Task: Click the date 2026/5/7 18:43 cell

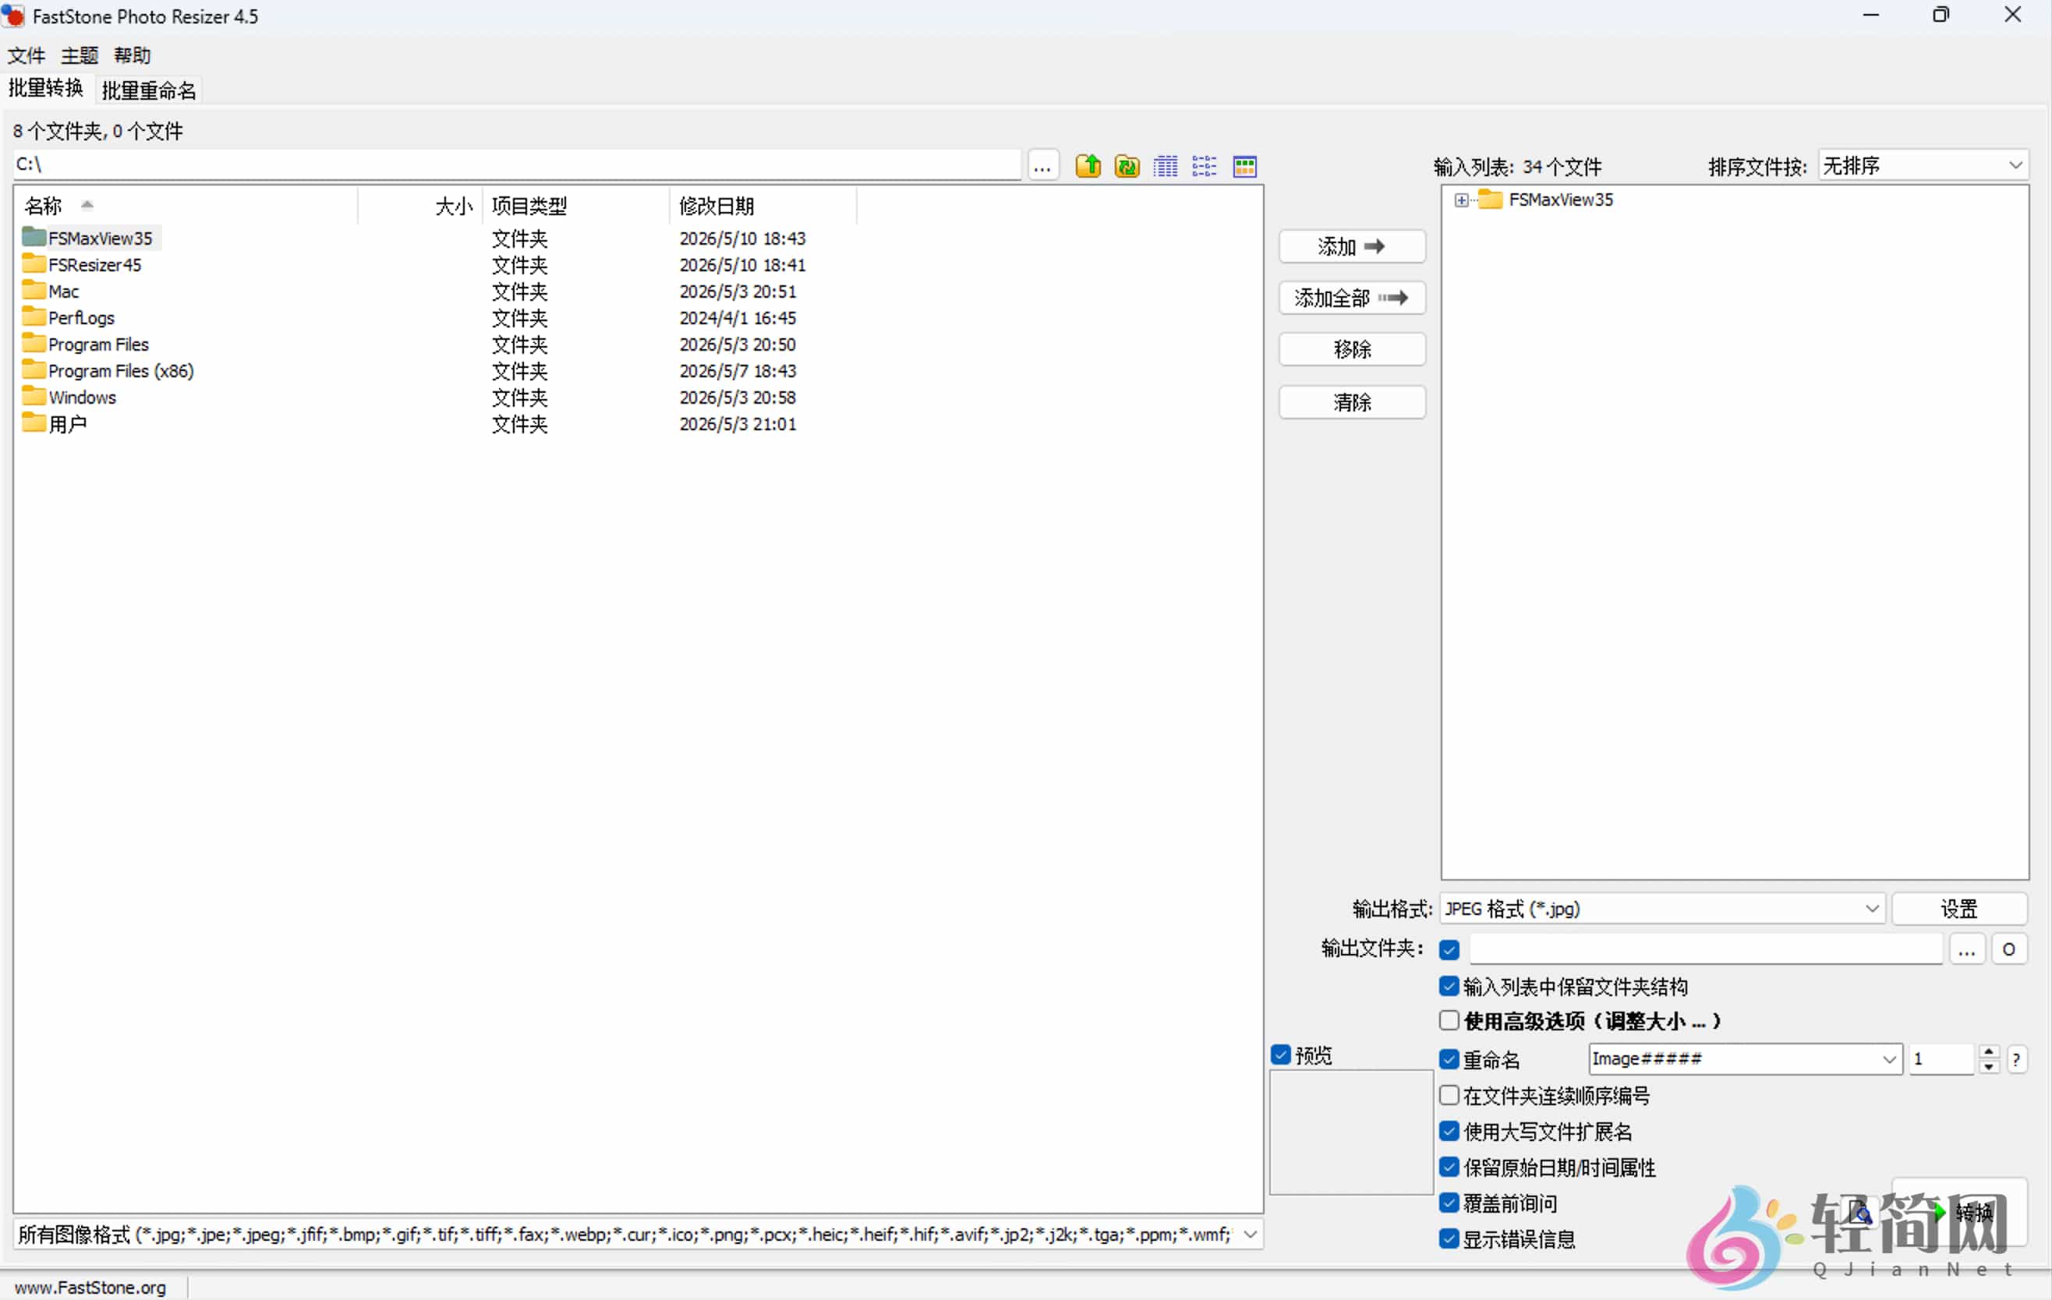Action: pyautogui.click(x=737, y=370)
